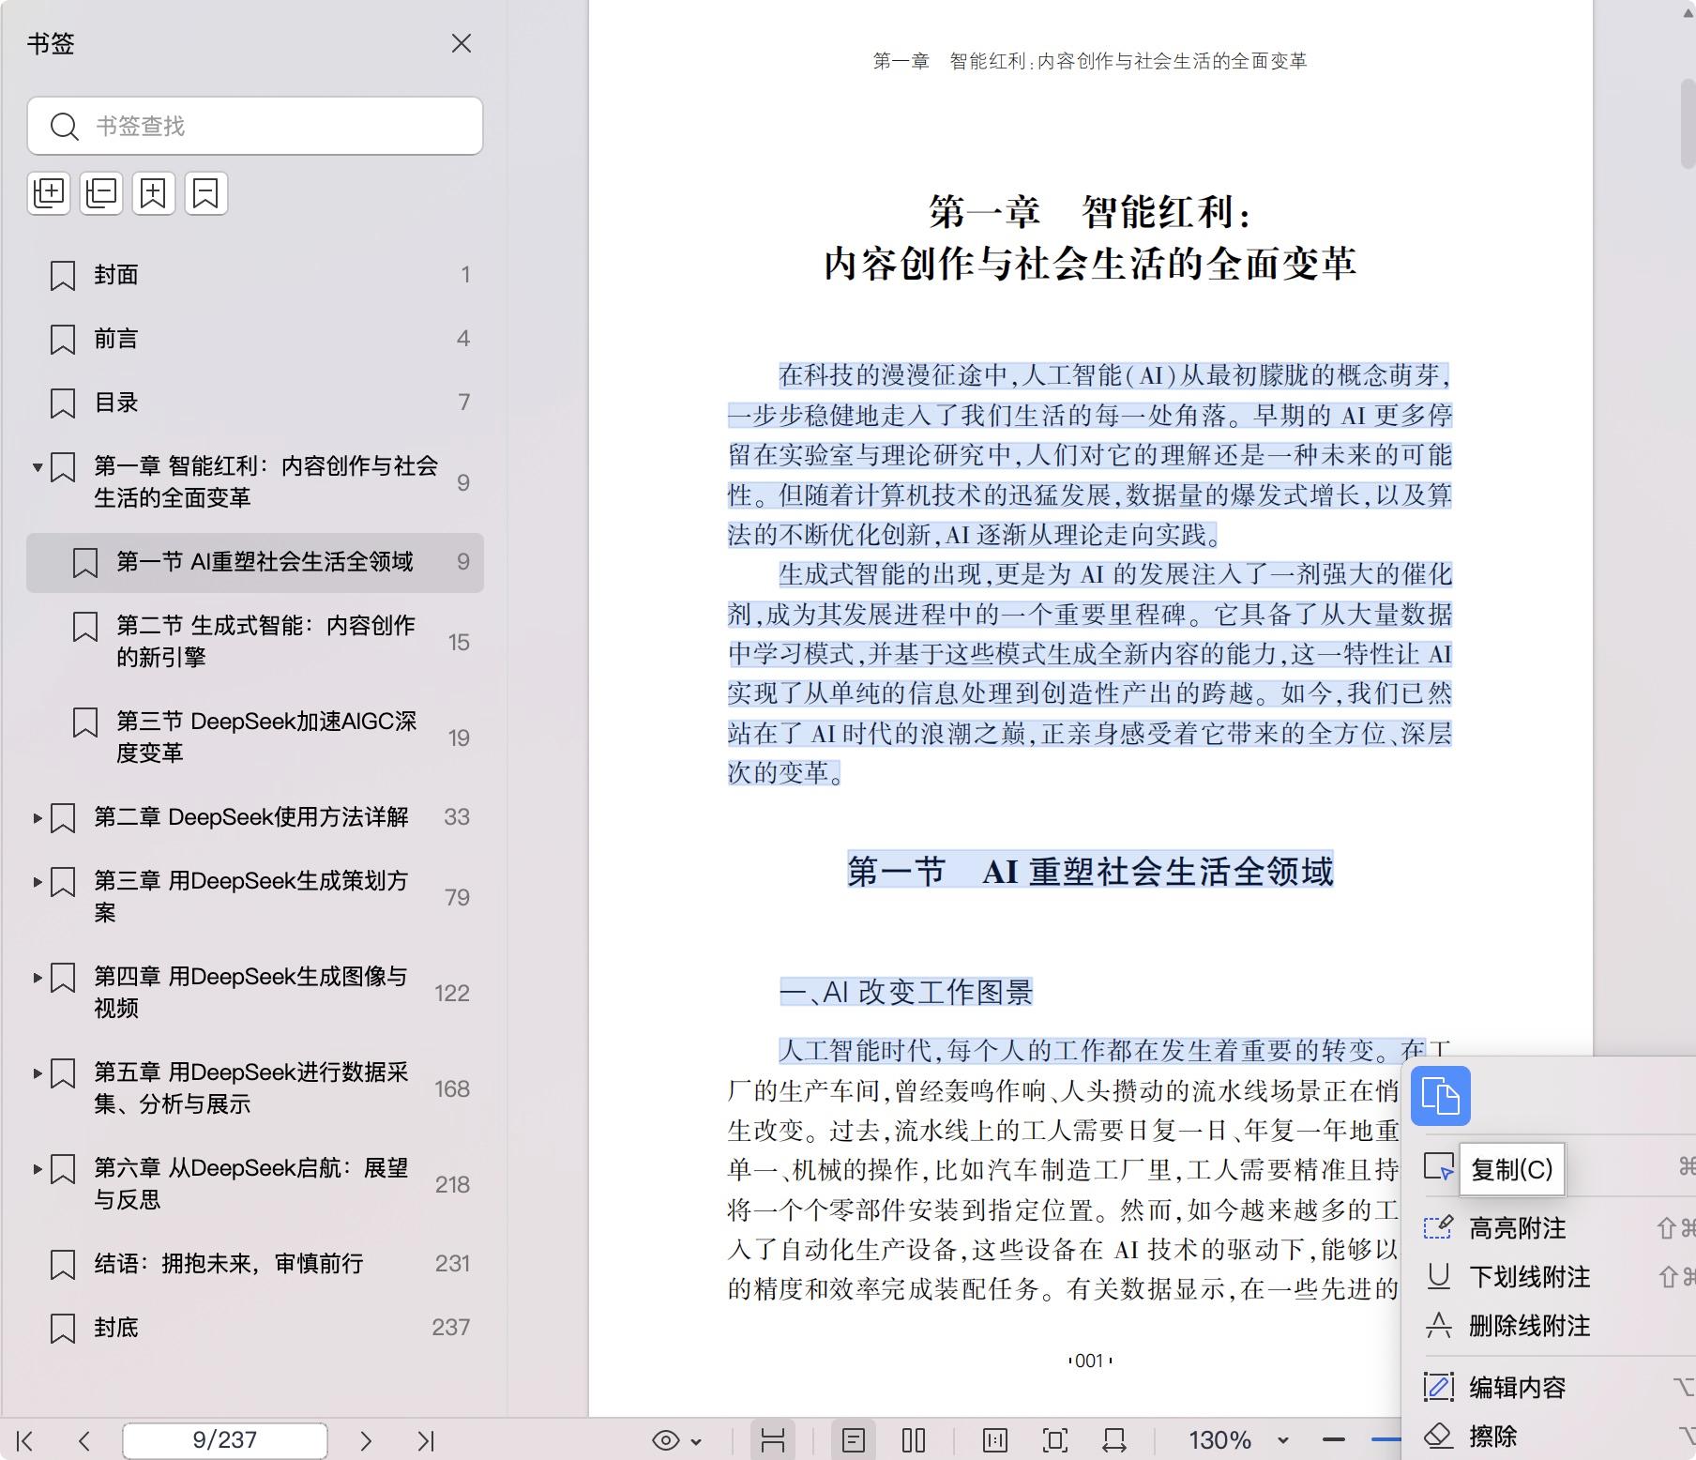Viewport: 1696px width, 1460px height.
Task: Expand 第五章 用DeepSeek进行数据采集
Action: (38, 1073)
